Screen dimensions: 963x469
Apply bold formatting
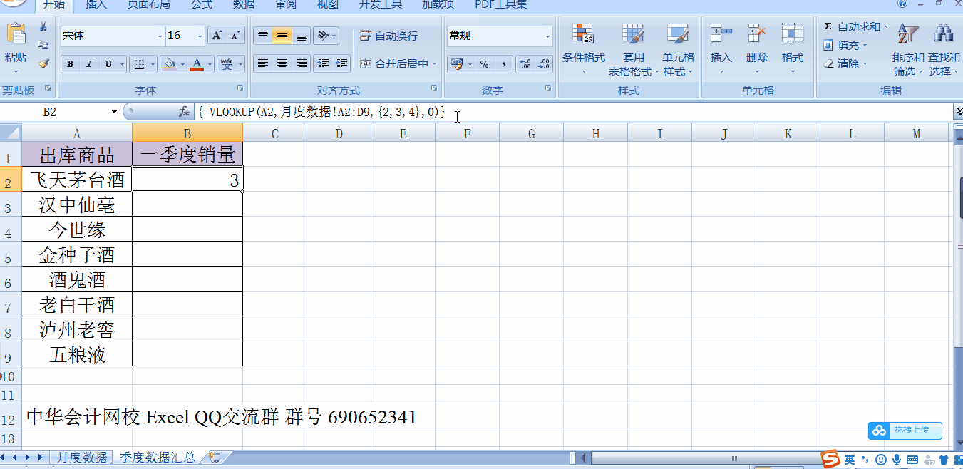click(x=70, y=64)
